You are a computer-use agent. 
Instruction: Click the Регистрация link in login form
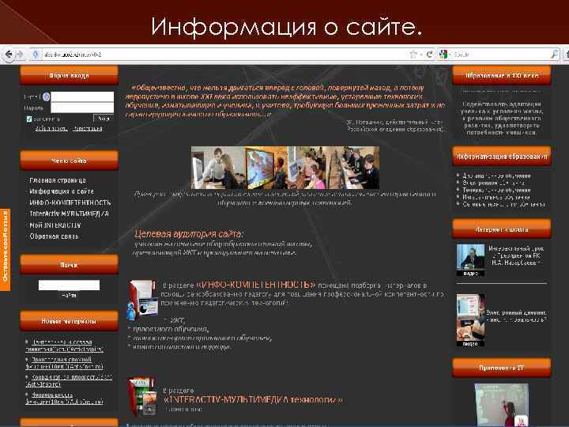(88, 129)
